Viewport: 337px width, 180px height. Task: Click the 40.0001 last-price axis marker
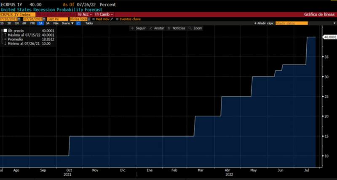[329, 37]
